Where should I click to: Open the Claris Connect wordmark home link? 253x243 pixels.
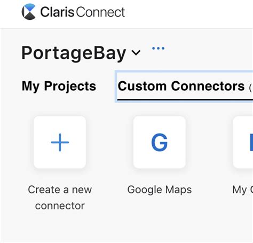(83, 12)
